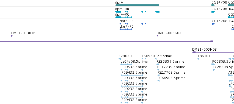The image size is (234, 104).
Task: Select the CG14708-PA protein arrow
Action: pyautogui.click(x=213, y=24)
